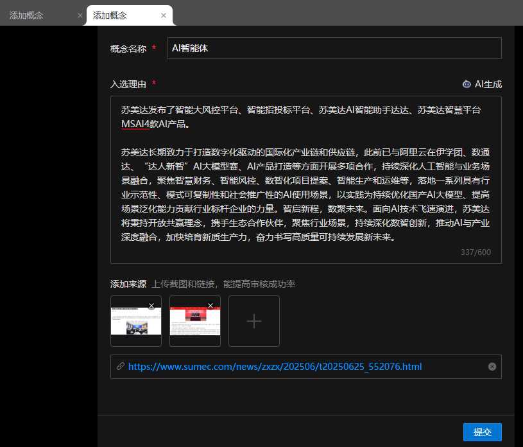
Task: Click the 入选理由 label
Action: (128, 84)
